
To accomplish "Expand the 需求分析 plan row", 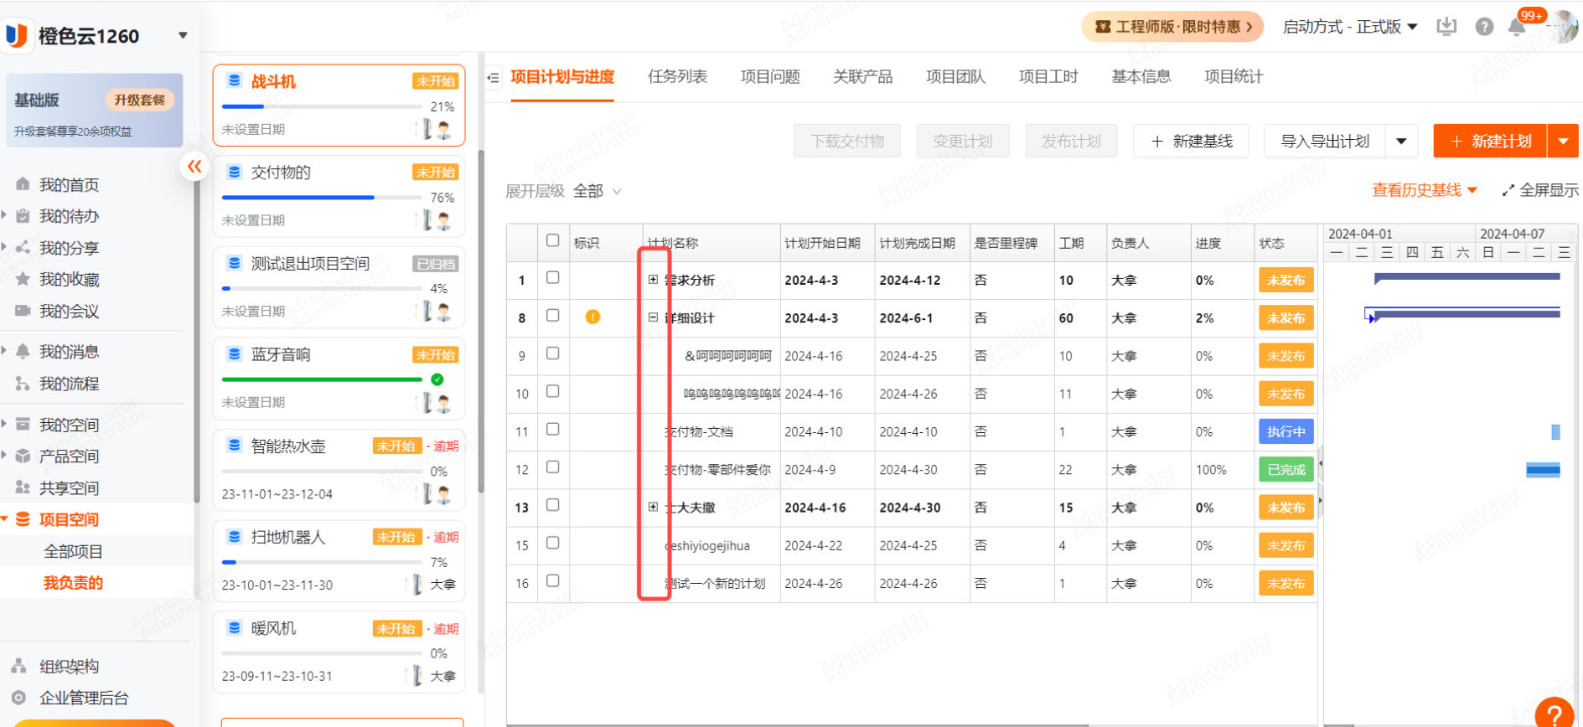I will tap(653, 280).
